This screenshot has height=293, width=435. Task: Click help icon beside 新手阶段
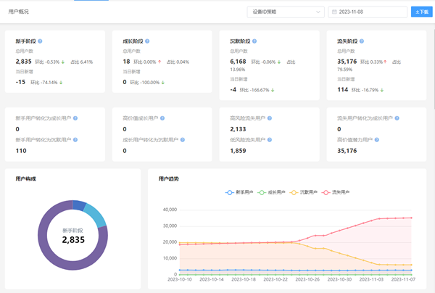(x=40, y=41)
